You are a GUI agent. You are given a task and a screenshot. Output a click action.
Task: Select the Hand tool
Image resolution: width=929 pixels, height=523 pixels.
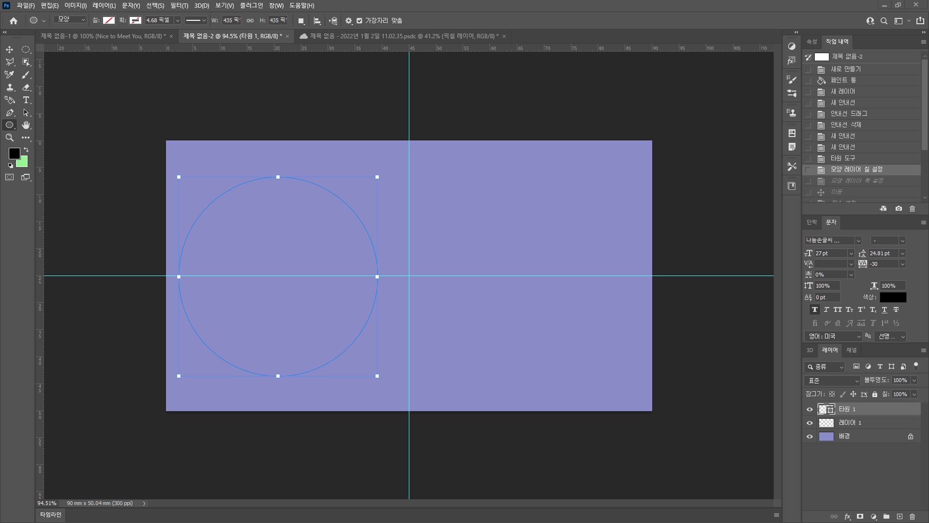tap(26, 125)
